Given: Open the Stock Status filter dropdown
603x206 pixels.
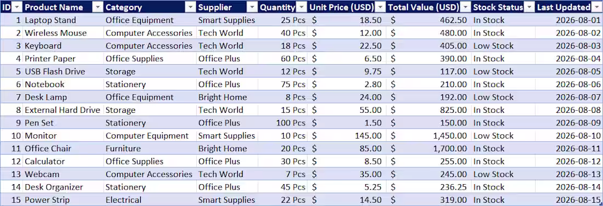Looking at the screenshot, I should pyautogui.click(x=529, y=7).
